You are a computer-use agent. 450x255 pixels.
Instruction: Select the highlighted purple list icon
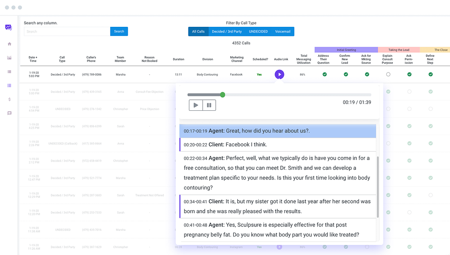click(9, 85)
